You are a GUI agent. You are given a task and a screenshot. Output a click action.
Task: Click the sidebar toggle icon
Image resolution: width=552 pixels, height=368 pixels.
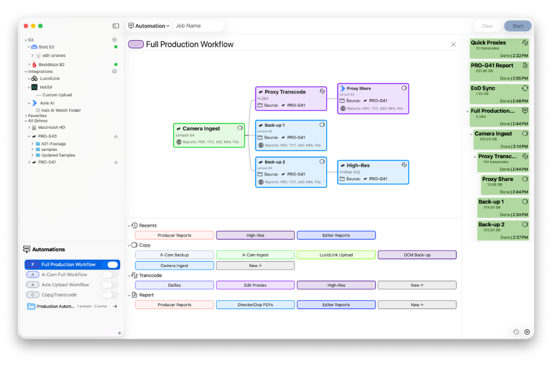pyautogui.click(x=116, y=26)
